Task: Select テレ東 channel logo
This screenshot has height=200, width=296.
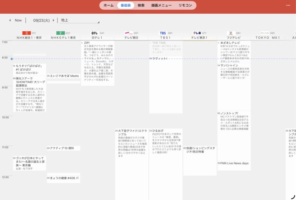Action: tap(197, 33)
